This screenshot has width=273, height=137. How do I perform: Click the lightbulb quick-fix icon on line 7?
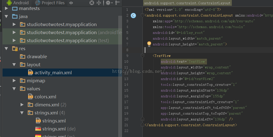pos(149,44)
